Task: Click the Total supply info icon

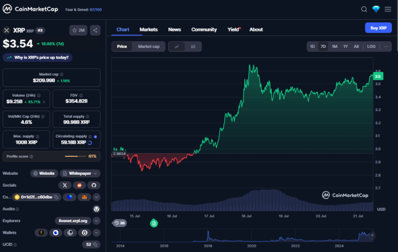Action: [x=88, y=117]
